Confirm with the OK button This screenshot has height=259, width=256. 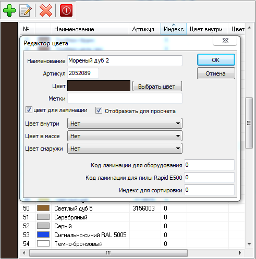[x=216, y=60]
